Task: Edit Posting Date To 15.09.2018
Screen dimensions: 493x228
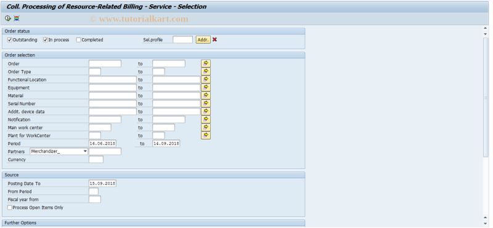Action: tap(102, 184)
